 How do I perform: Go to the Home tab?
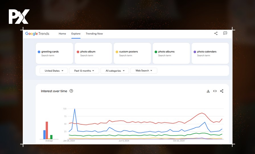click(x=62, y=34)
